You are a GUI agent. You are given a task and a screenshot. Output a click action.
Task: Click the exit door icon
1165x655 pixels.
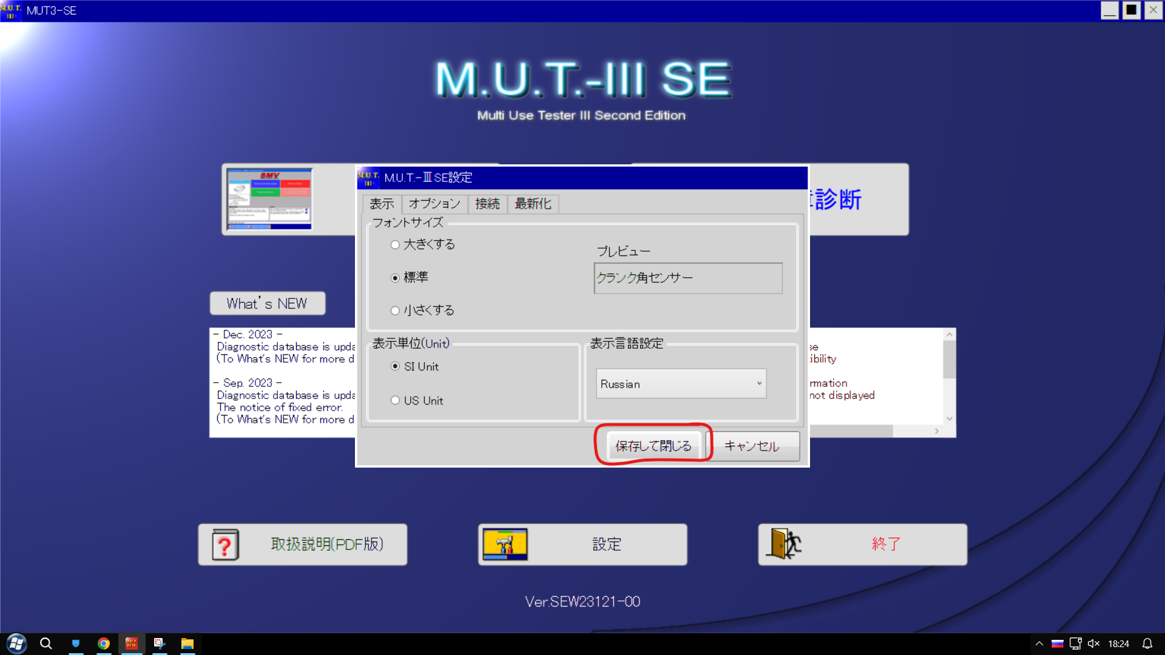pyautogui.click(x=784, y=543)
